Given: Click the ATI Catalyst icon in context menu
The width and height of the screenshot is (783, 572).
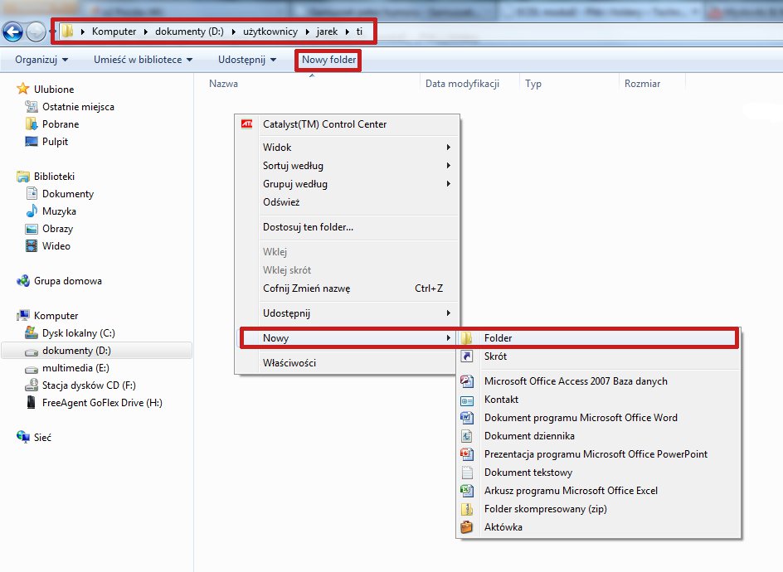Looking at the screenshot, I should 246,124.
